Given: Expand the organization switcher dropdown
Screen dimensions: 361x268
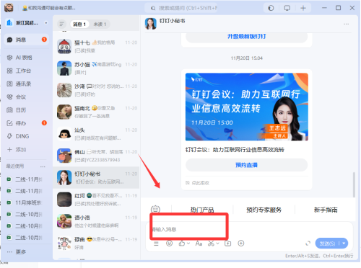Looking at the screenshot, I should point(46,23).
